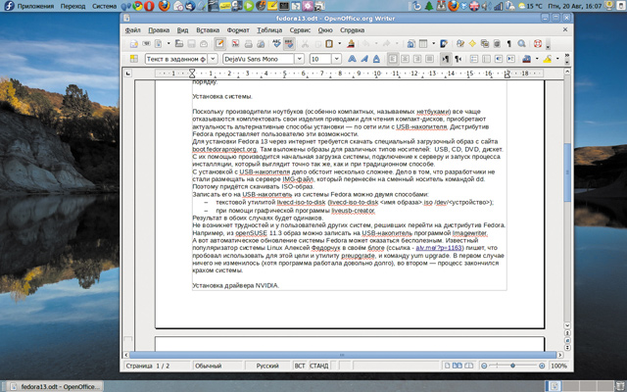Switch to fedora13.odt taskbar button
627x392 pixels.
[56, 386]
